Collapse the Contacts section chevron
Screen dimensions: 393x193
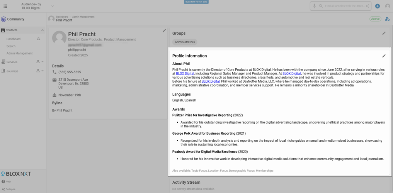click(43, 30)
